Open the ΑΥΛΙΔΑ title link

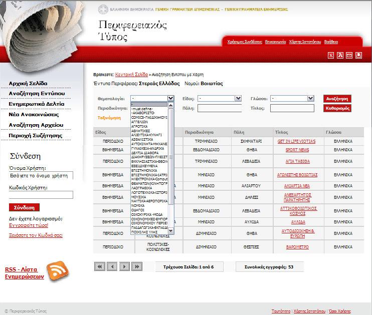coord(298,222)
